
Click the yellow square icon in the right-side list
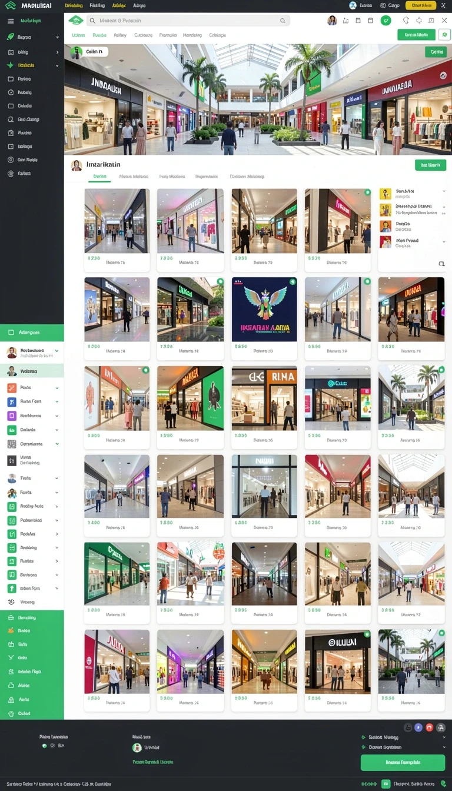(x=385, y=194)
